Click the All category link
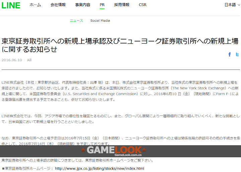Viewport: 241px width, 172px height. [x=29, y=60]
